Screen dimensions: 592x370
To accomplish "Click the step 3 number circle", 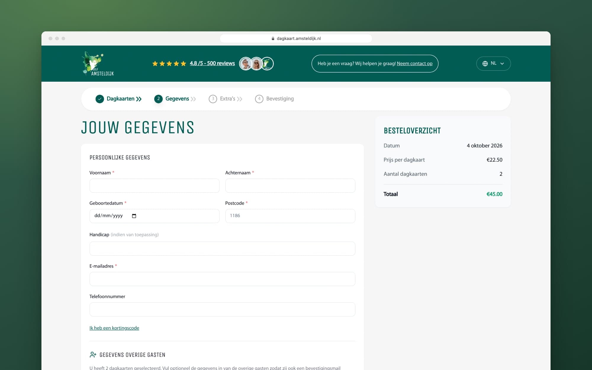I will click(x=213, y=99).
